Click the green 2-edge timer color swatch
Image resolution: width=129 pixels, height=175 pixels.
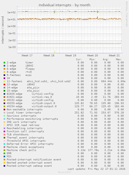pos(4,63)
